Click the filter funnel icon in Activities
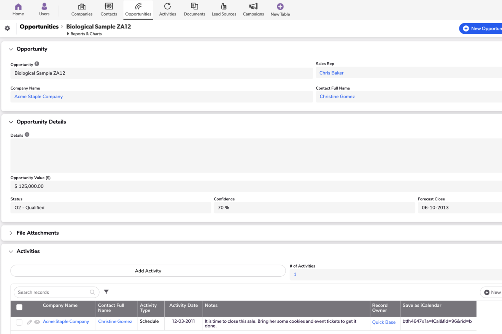This screenshot has height=334, width=502. (x=106, y=292)
